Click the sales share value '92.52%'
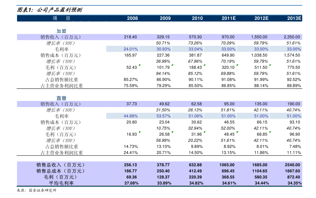This screenshot has width=316, height=198. tap(294, 80)
